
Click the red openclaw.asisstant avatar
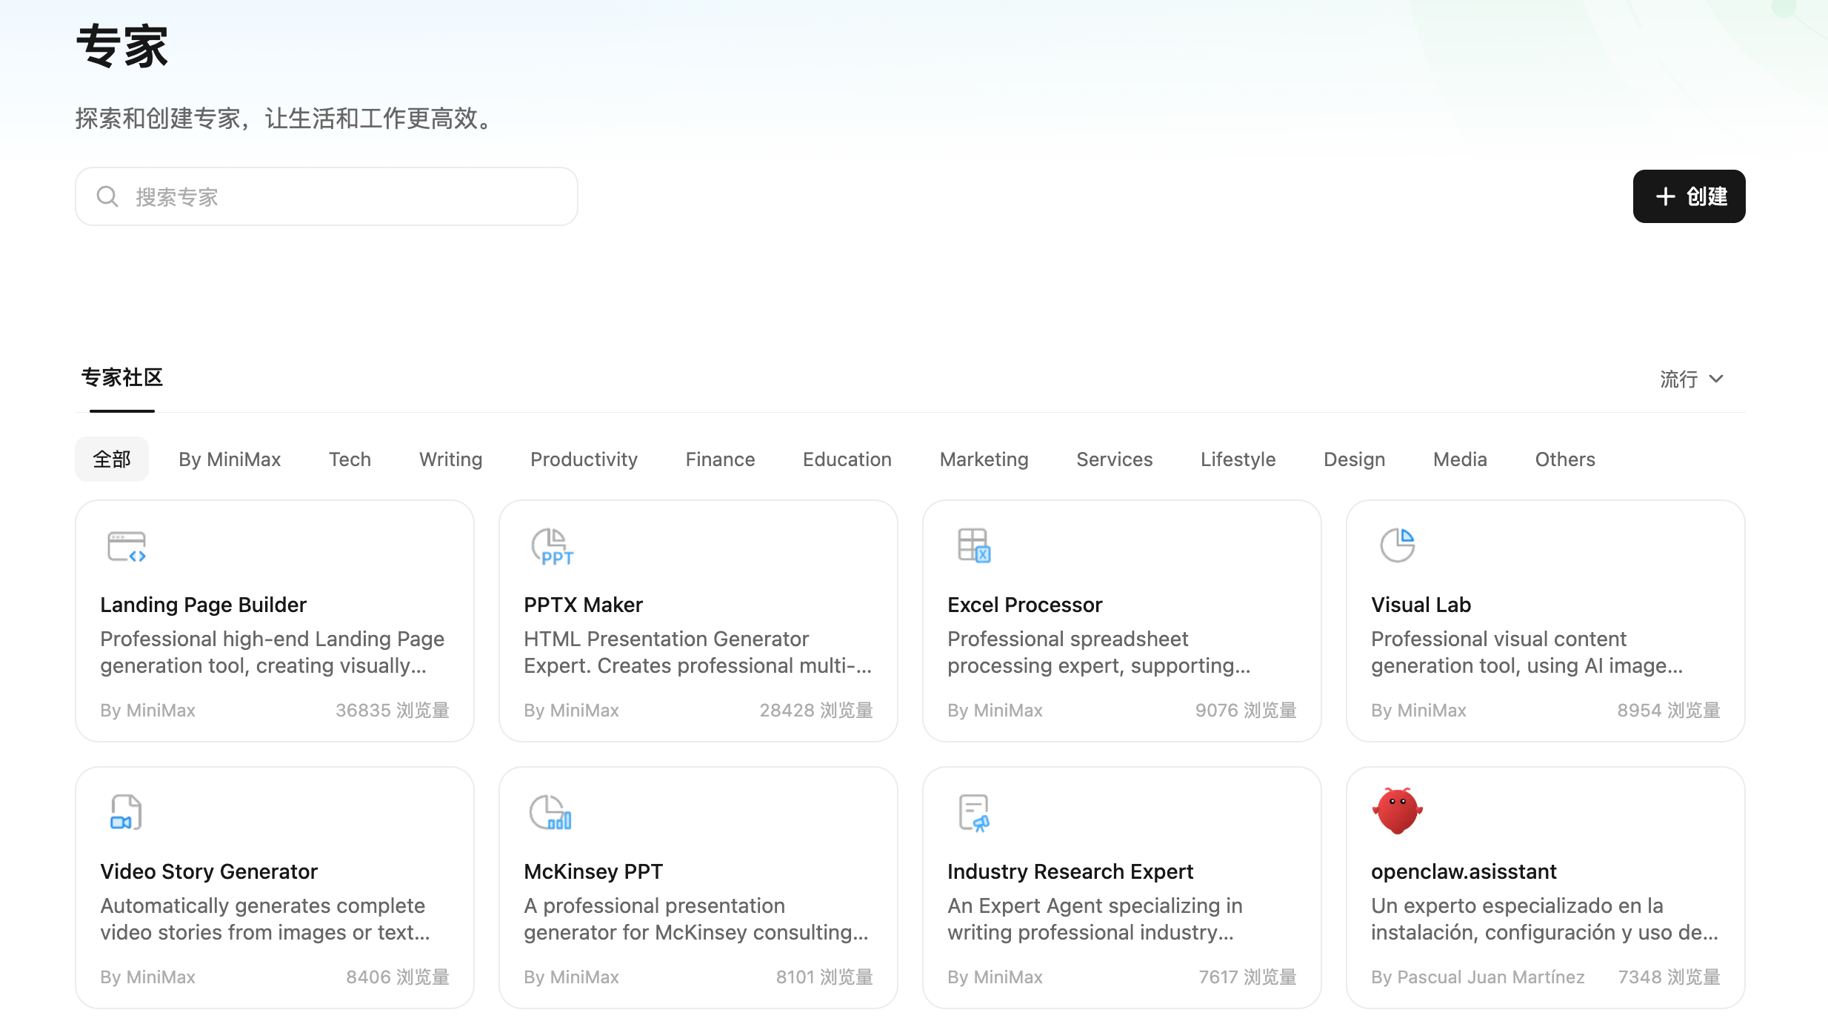[x=1397, y=811]
